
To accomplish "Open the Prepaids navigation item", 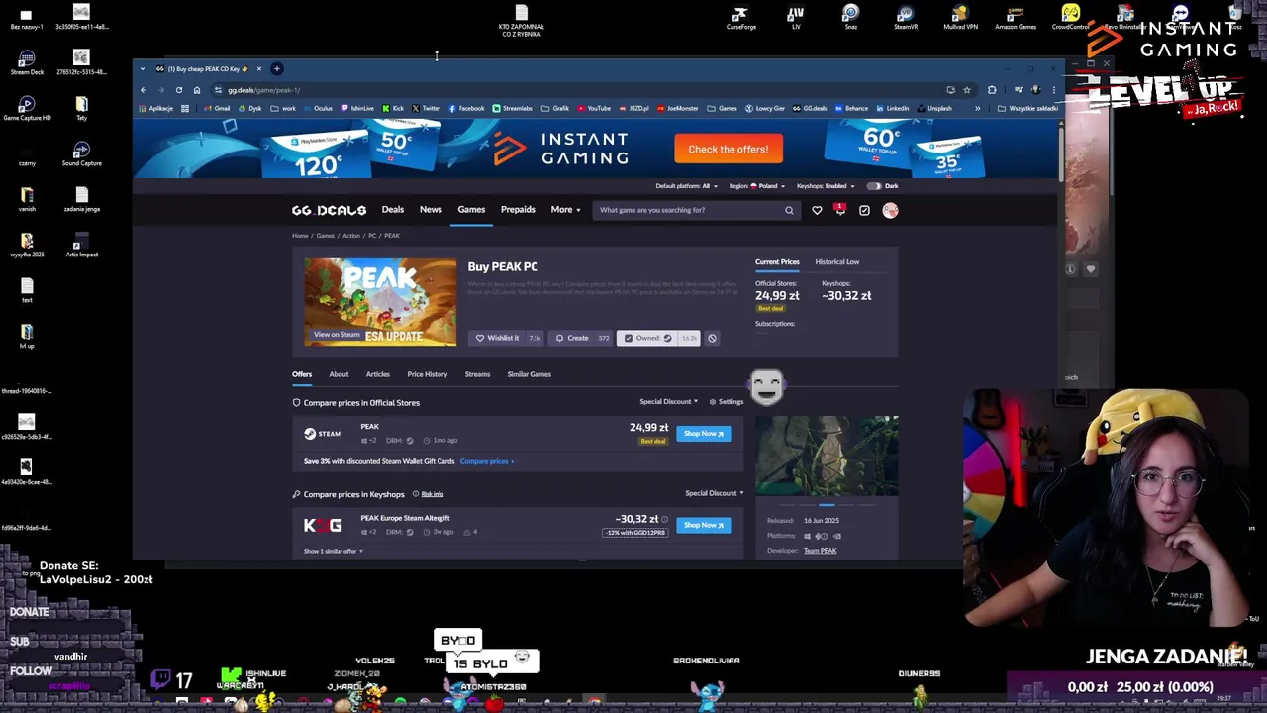I will click(518, 210).
